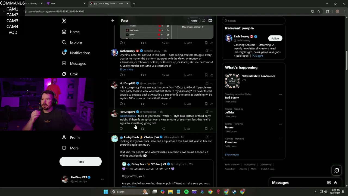Viewport: 348px width, 196px height.
Task: Compose new message in Messages drawer
Action: point(329,183)
